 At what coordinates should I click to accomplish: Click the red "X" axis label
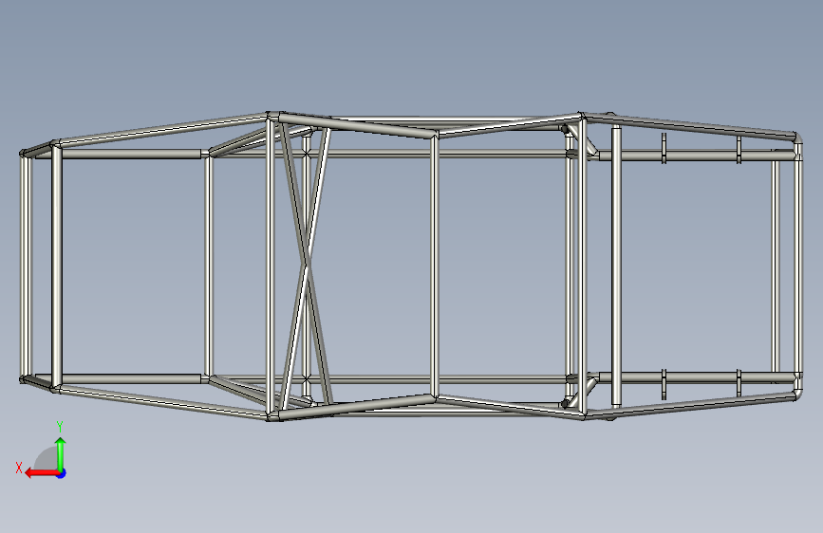click(x=19, y=468)
